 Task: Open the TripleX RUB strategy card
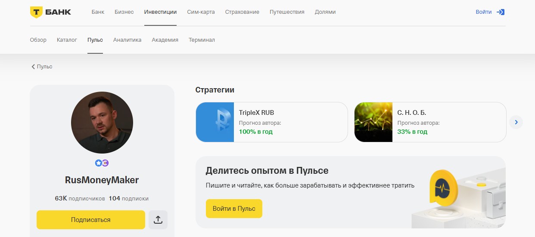[272, 122]
